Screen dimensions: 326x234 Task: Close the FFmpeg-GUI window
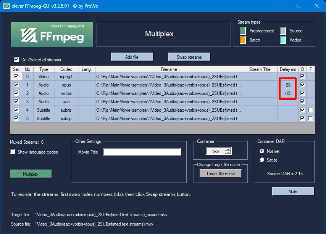(x=316, y=6)
